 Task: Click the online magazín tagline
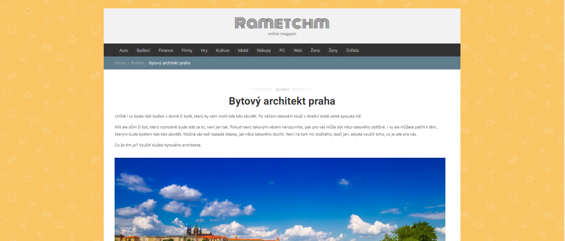point(282,34)
